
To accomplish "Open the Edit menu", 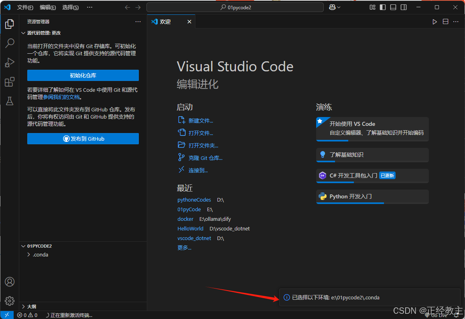I will 48,7.
